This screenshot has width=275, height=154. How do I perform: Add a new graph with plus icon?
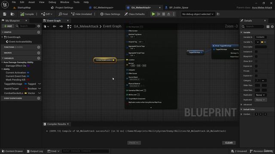(39, 33)
